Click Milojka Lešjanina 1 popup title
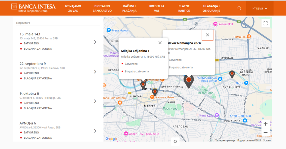 coord(135,51)
